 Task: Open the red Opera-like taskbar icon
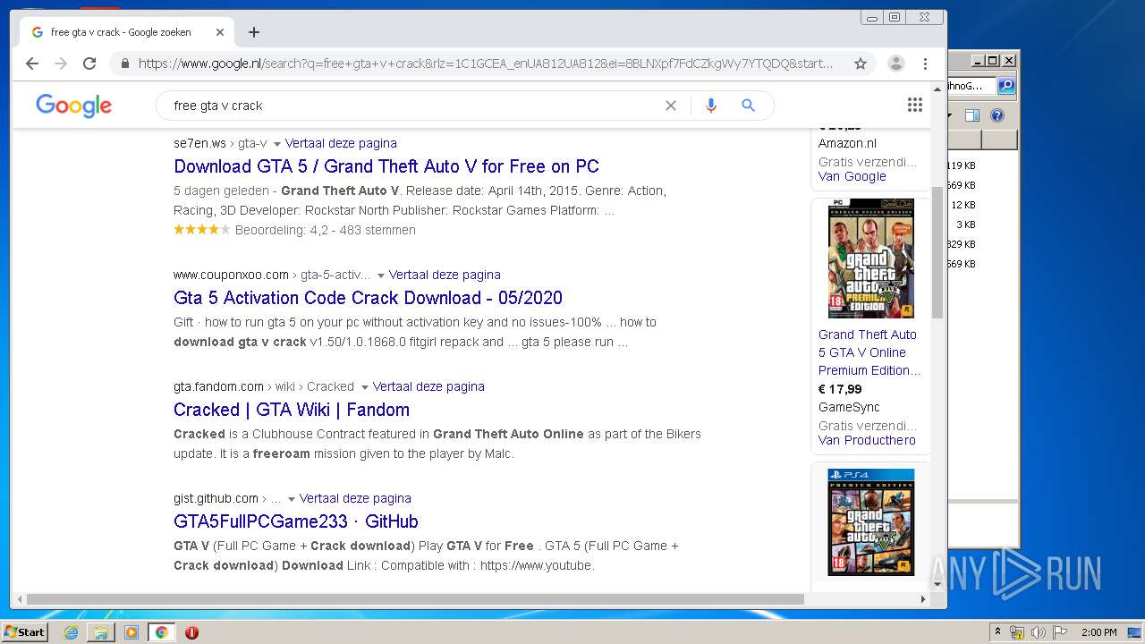point(191,632)
